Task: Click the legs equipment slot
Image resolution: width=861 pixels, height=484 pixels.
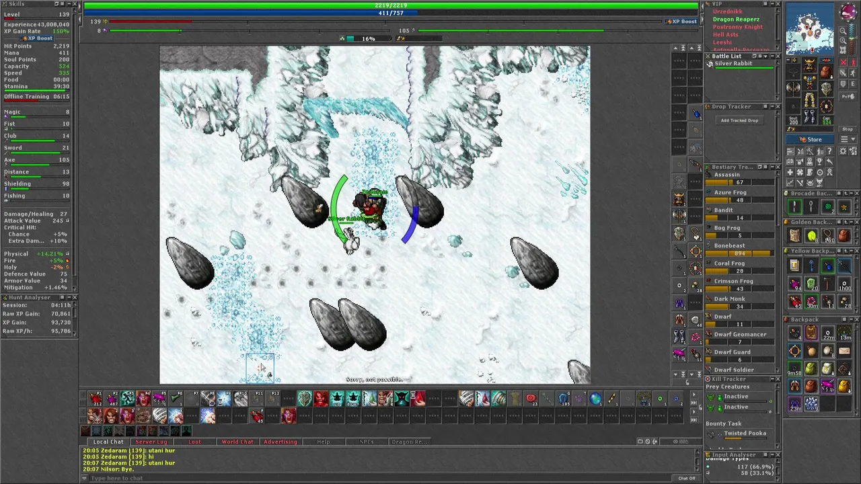Action: 809,101
